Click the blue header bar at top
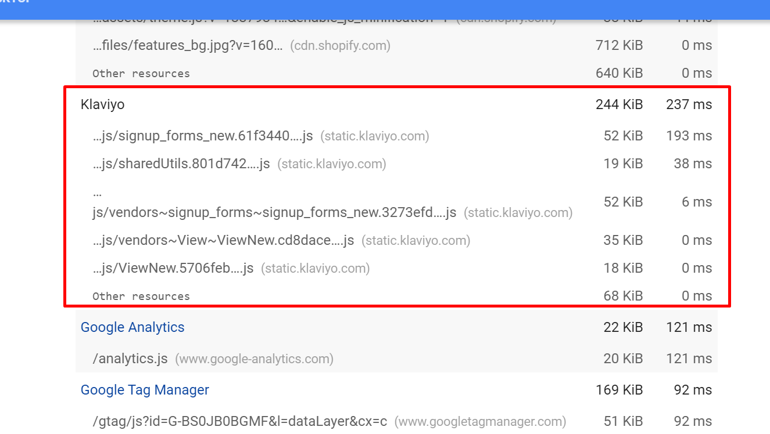This screenshot has height=434, width=770. (385, 8)
